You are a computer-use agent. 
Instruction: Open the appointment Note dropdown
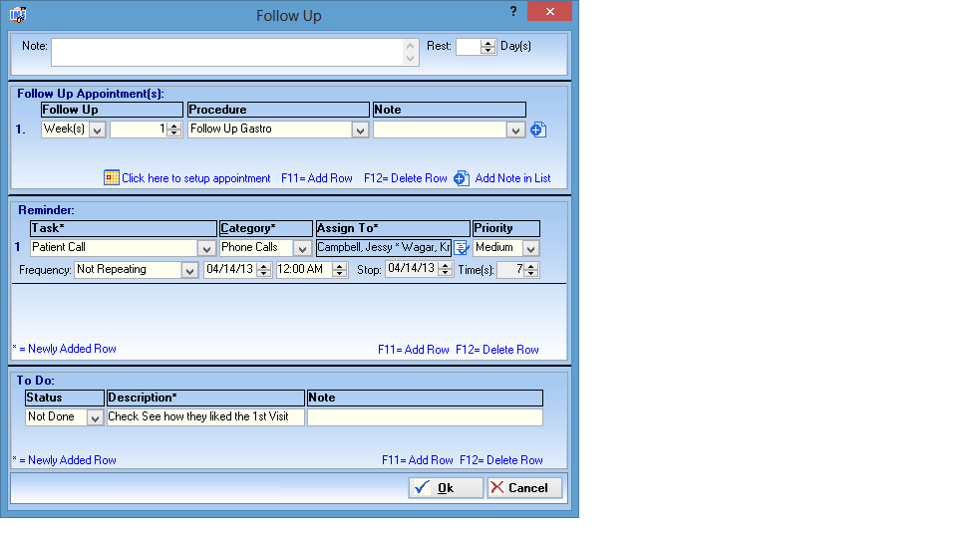tap(515, 130)
